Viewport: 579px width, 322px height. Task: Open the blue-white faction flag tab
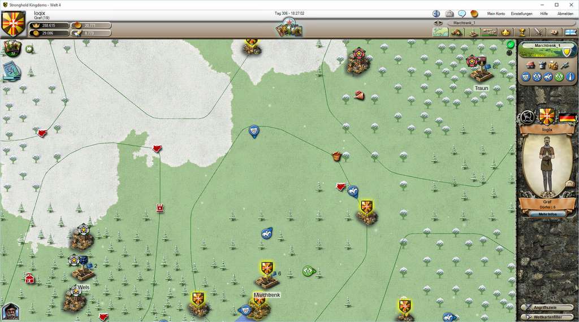pyautogui.click(x=571, y=32)
